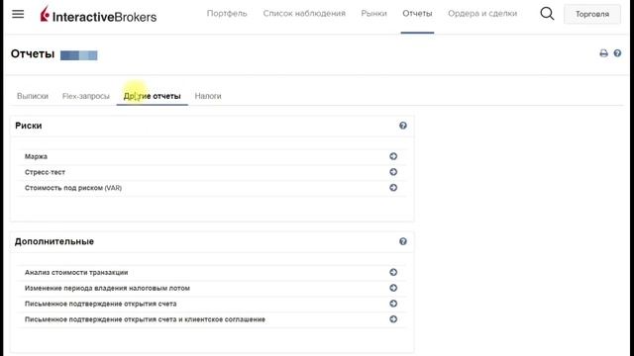
Task: Click the search magnifier icon
Action: (547, 14)
